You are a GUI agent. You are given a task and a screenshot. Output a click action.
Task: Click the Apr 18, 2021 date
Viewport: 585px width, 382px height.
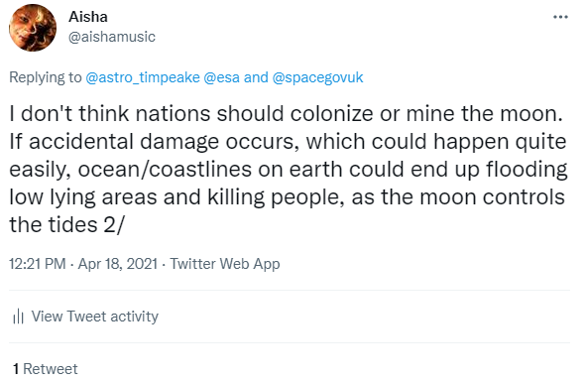coord(118,264)
